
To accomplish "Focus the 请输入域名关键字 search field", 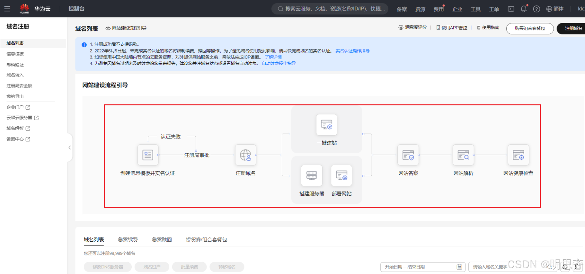I will (x=512, y=267).
